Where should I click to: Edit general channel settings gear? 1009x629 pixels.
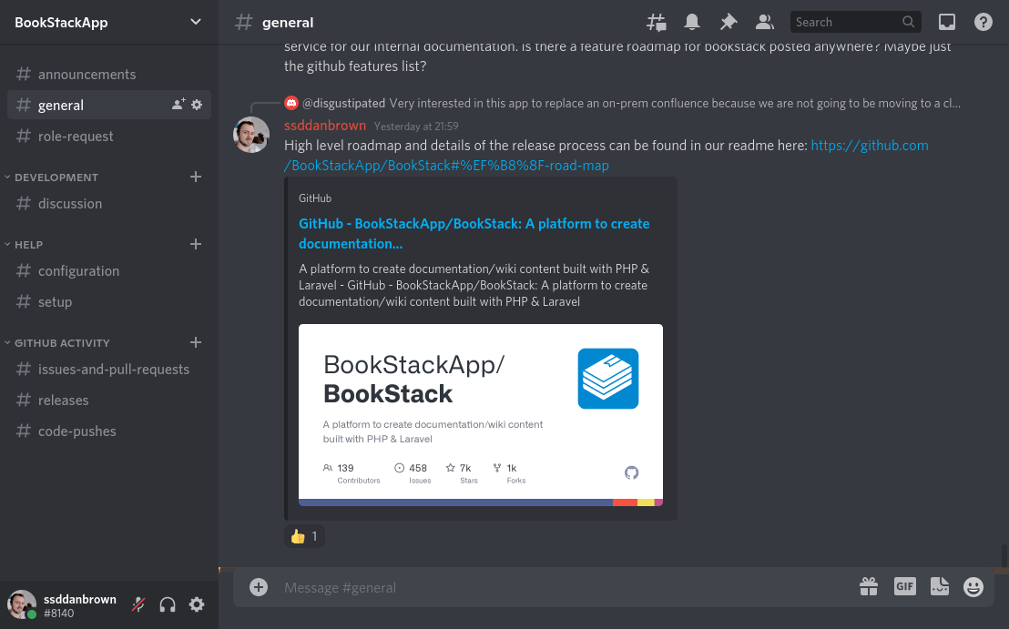coord(197,104)
